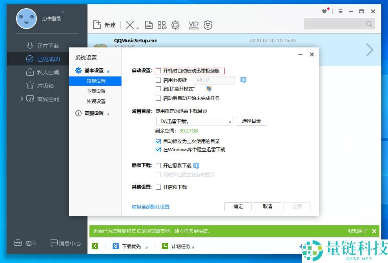Viewport: 388px width, 263px height.
Task: Click the 恢复全部默认设置 link
Action: [151, 207]
